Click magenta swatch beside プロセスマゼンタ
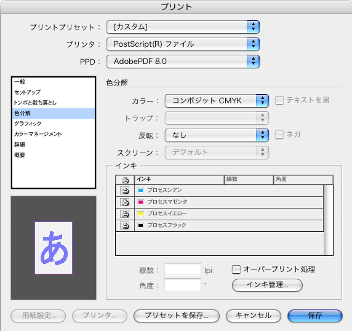Image resolution: width=352 pixels, height=331 pixels. coord(140,202)
